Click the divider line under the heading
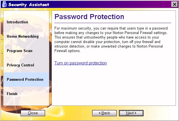 click(x=113, y=23)
